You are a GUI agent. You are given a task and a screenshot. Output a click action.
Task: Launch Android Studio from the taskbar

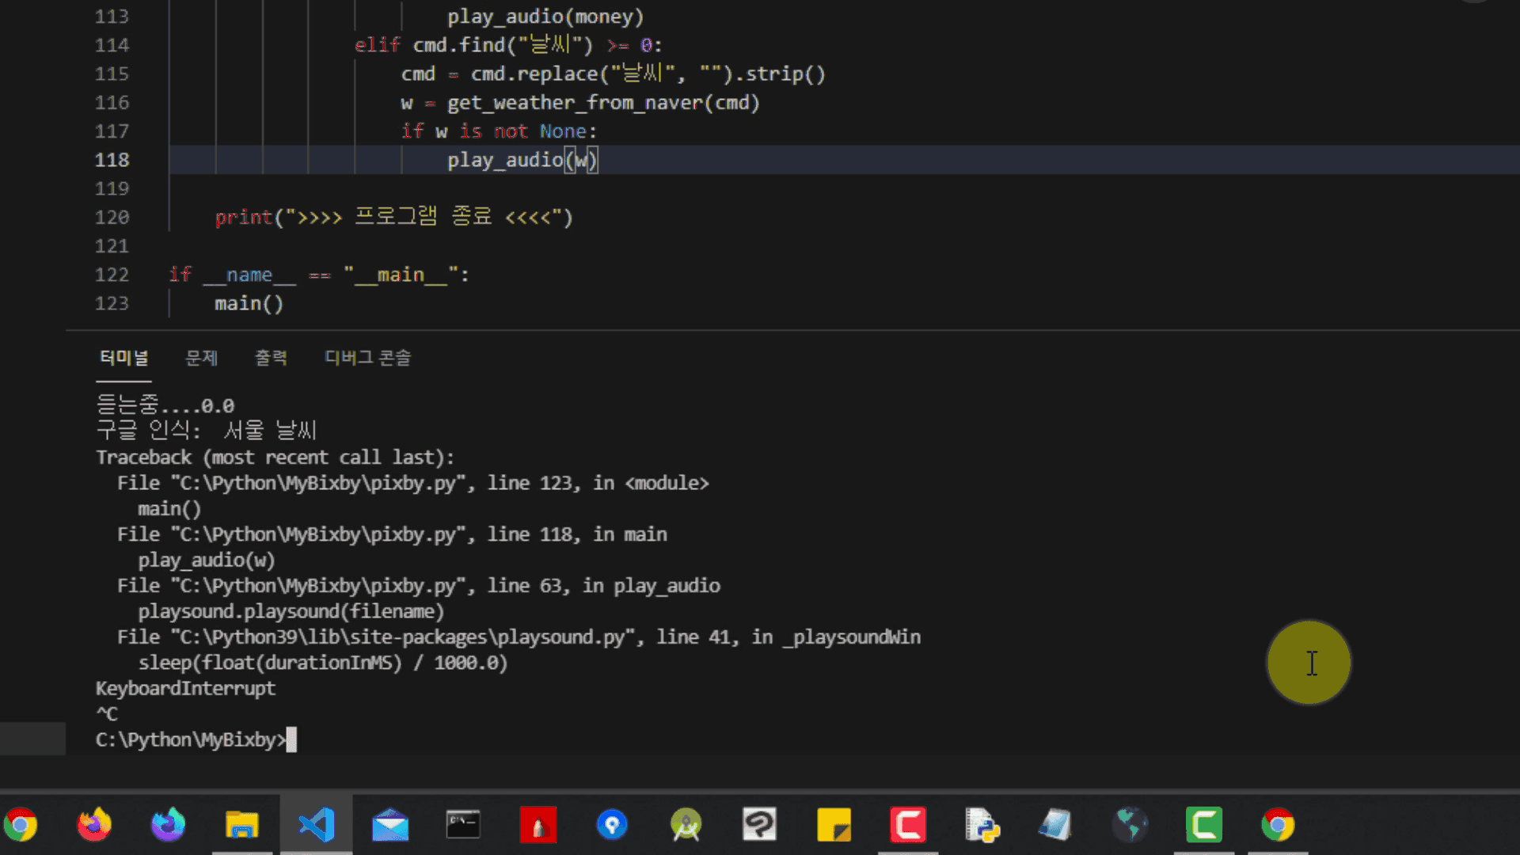coord(686,825)
